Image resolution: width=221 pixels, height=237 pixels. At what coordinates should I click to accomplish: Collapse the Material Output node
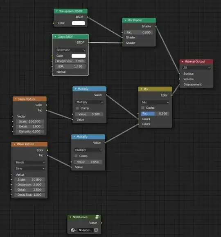click(x=183, y=62)
